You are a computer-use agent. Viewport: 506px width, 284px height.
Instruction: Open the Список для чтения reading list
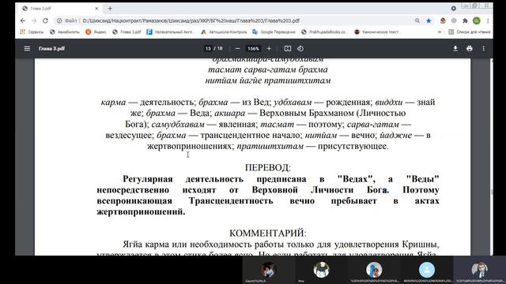click(470, 32)
